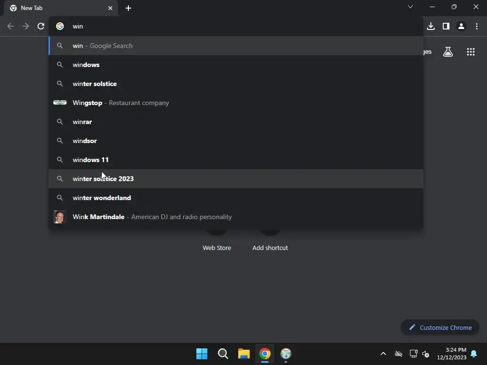The width and height of the screenshot is (487, 365).
Task: Click the Google logo in the address bar
Action: coord(60,27)
